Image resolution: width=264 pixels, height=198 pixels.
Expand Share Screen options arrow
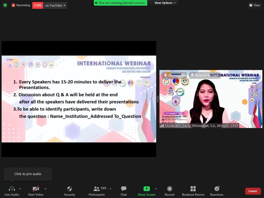(x=156, y=189)
